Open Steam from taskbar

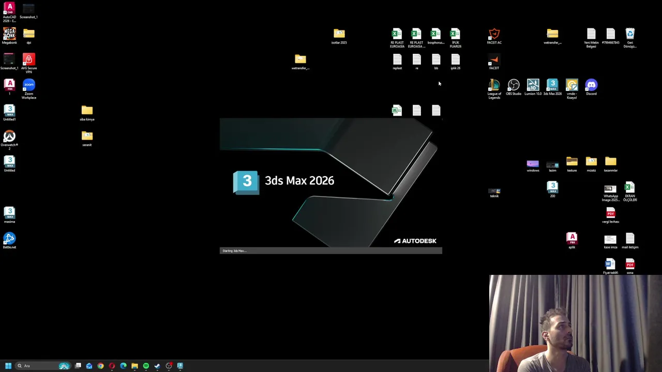point(157,366)
